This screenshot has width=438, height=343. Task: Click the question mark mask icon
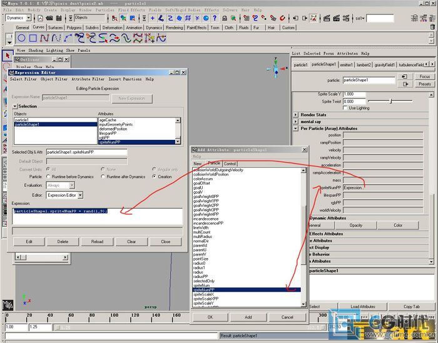tap(215, 18)
